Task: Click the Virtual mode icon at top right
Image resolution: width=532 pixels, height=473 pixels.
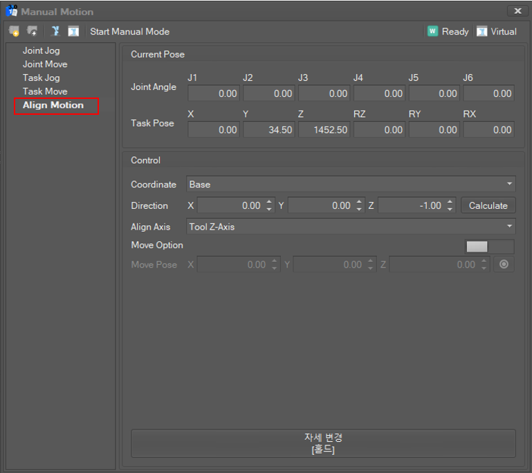Action: click(481, 31)
